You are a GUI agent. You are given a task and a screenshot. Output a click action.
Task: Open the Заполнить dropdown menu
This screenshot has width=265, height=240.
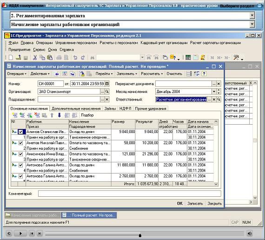[x=127, y=74]
